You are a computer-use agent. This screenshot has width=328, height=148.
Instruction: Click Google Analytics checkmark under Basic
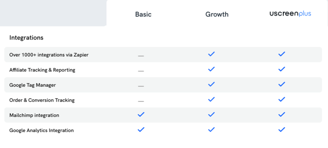pos(141,130)
